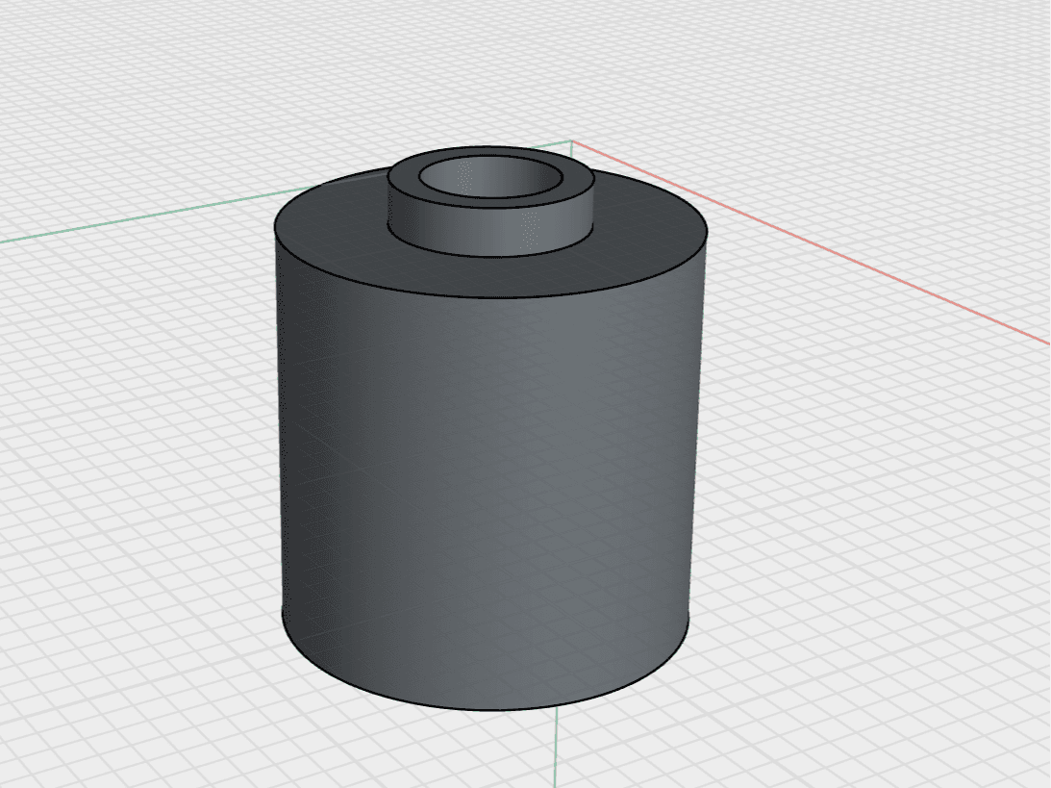Click the edge where boss meets top face
The width and height of the screenshot is (1051, 788).
click(490, 256)
